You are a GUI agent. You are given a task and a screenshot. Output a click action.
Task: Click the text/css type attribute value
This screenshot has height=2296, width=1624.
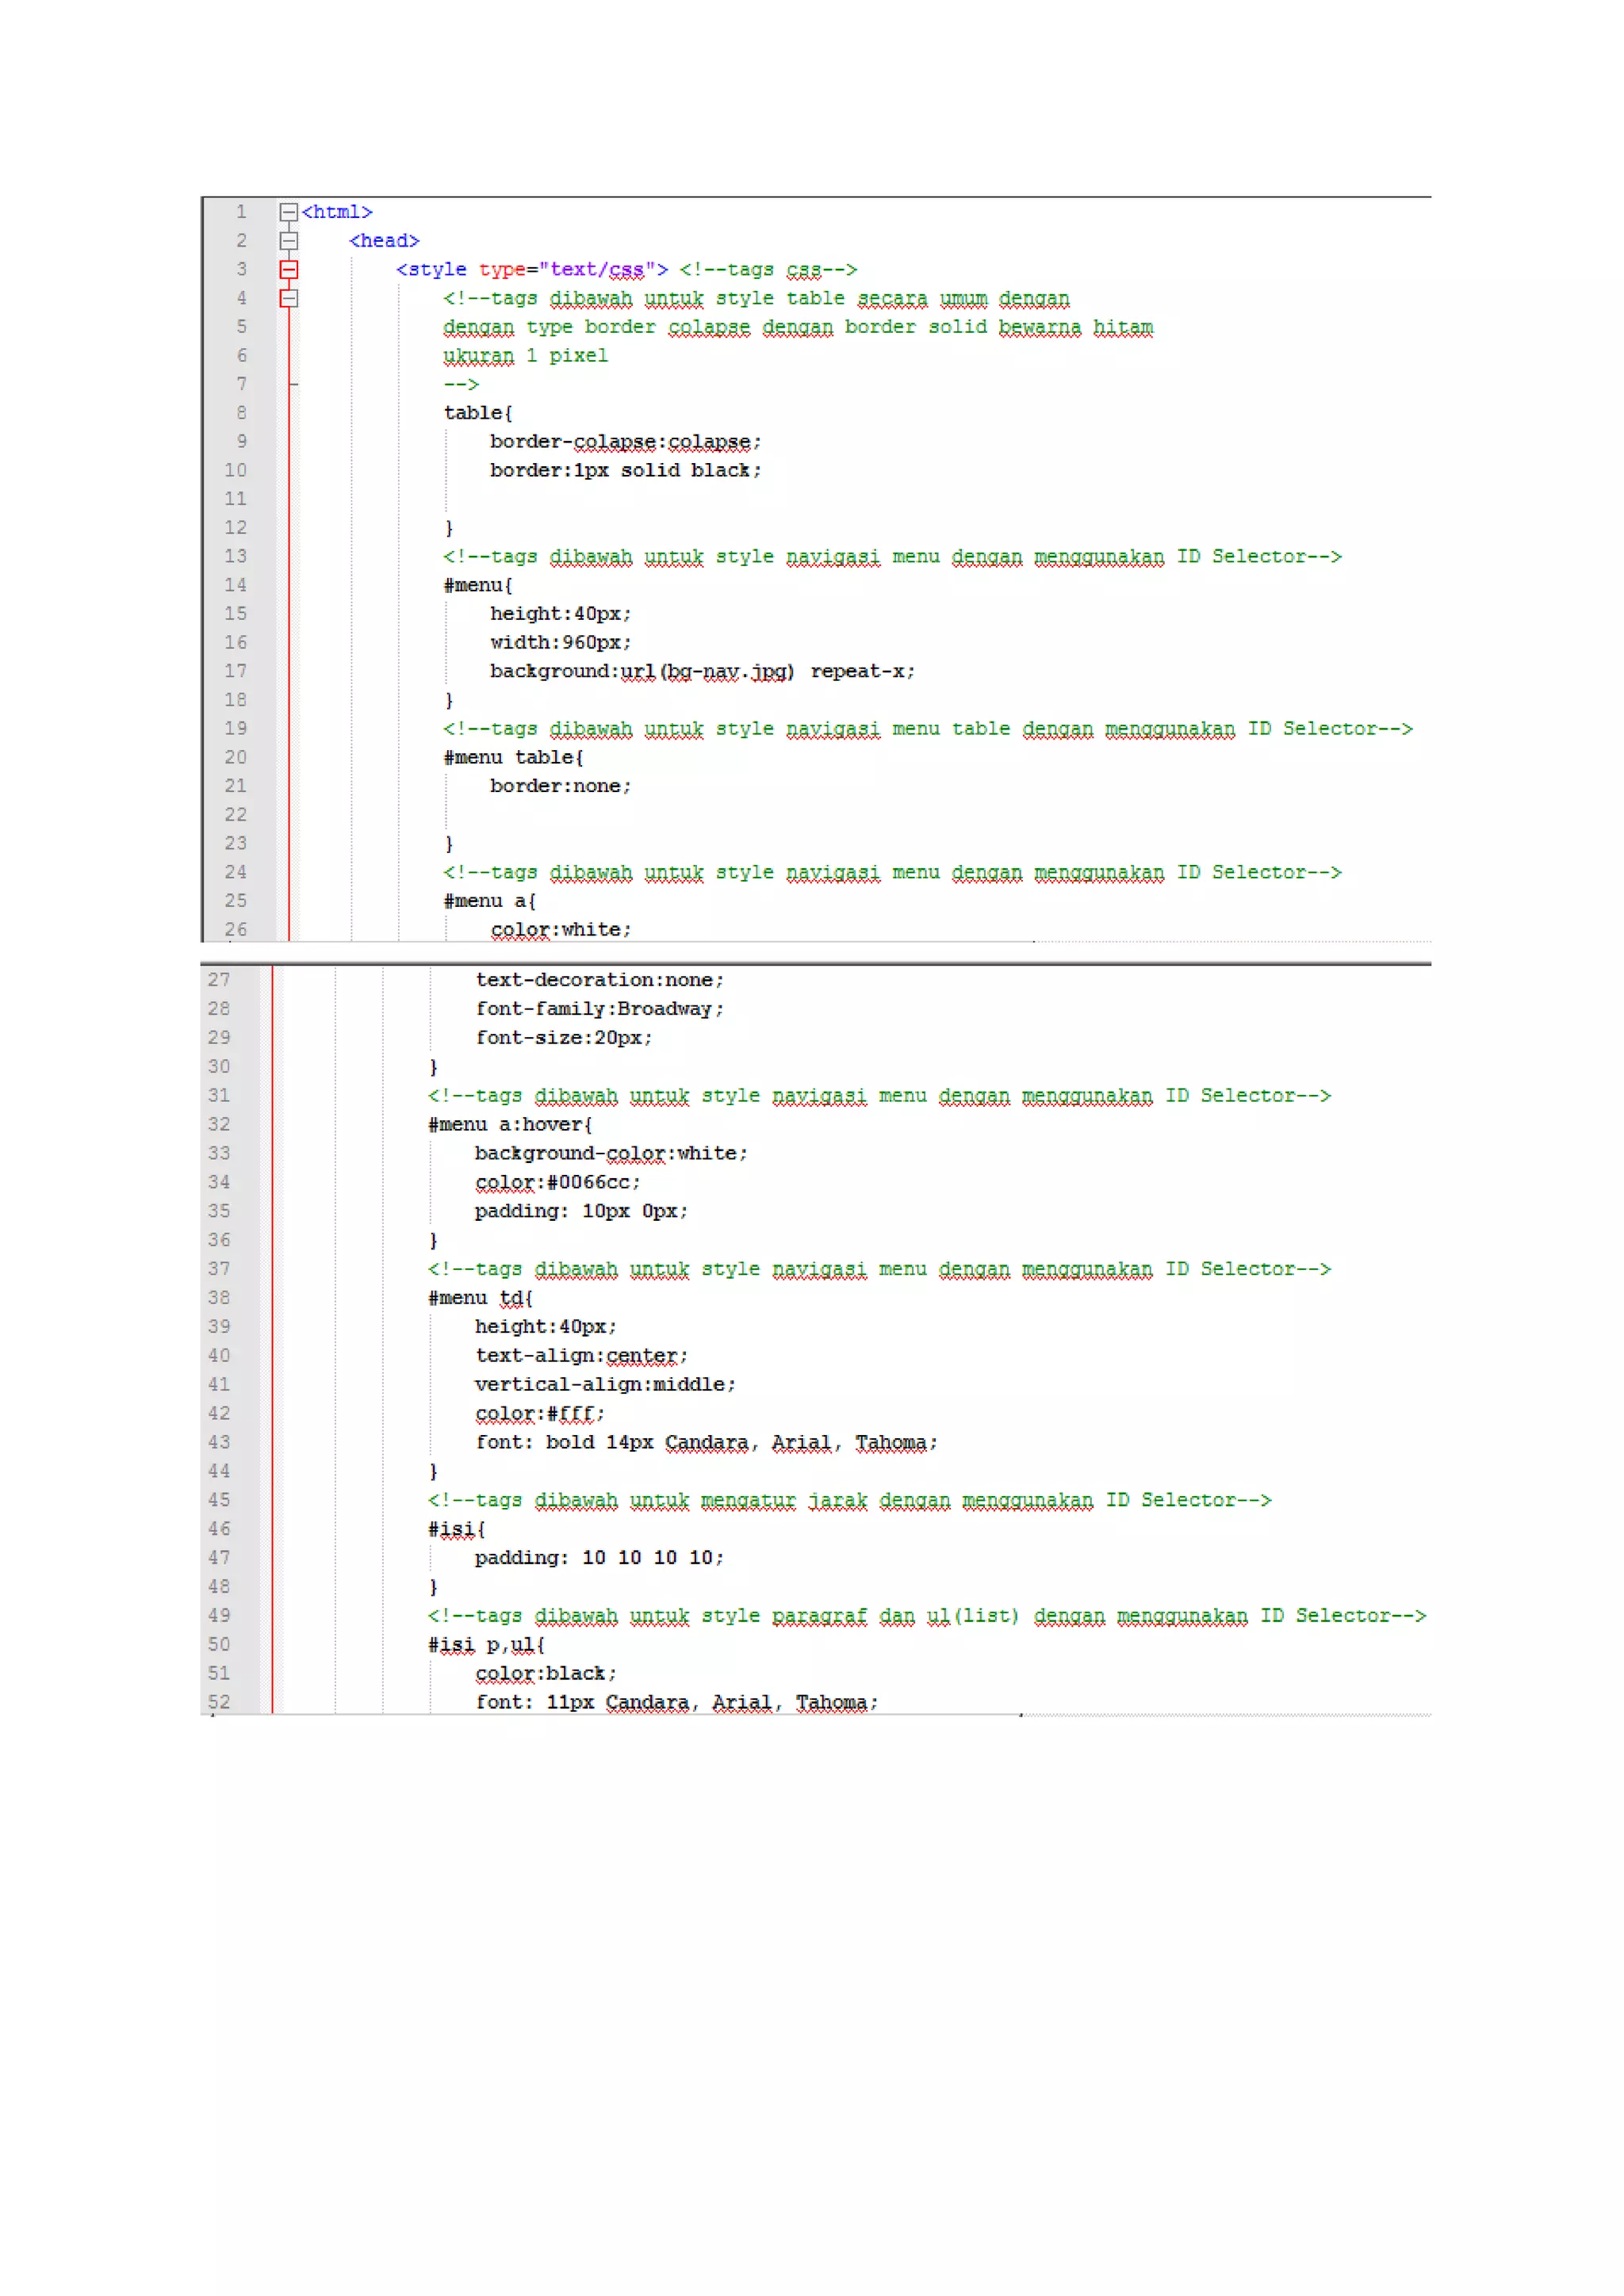597,270
